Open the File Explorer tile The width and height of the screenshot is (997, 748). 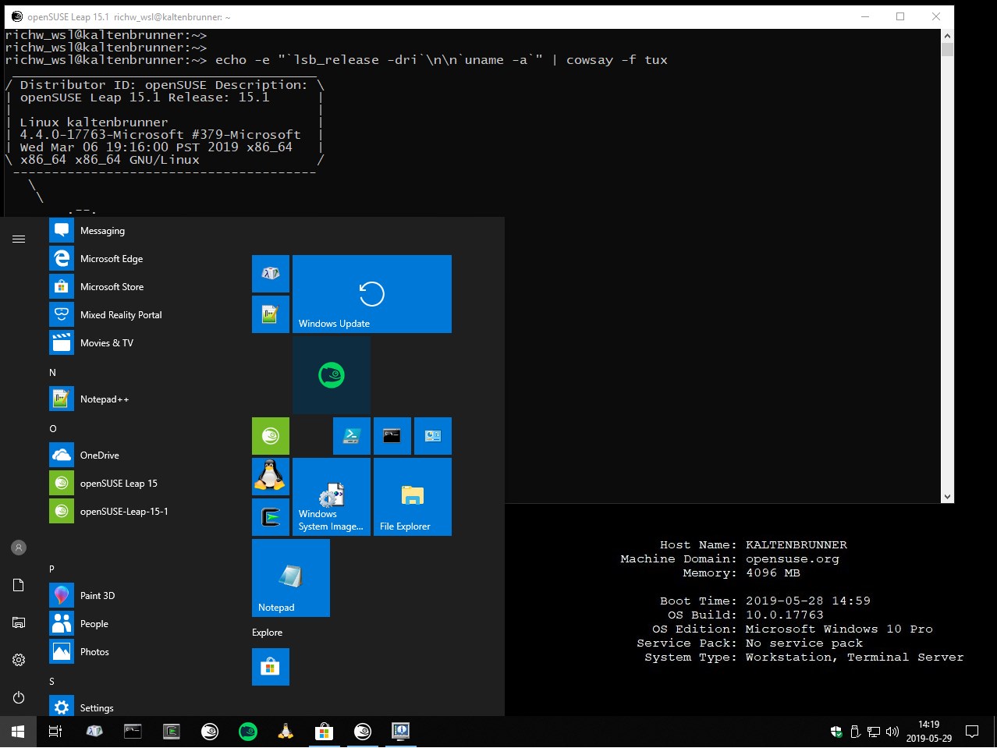[x=413, y=497]
